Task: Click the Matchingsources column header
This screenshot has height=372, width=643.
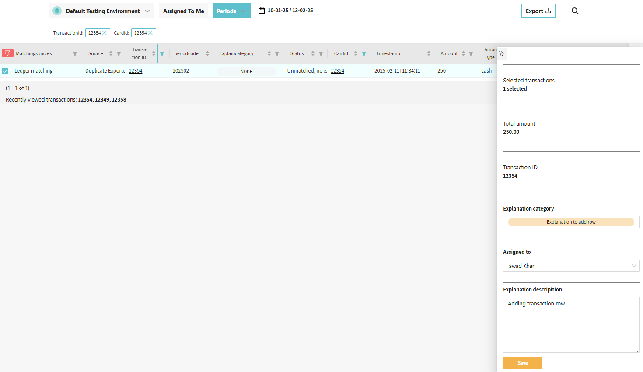Action: point(34,53)
